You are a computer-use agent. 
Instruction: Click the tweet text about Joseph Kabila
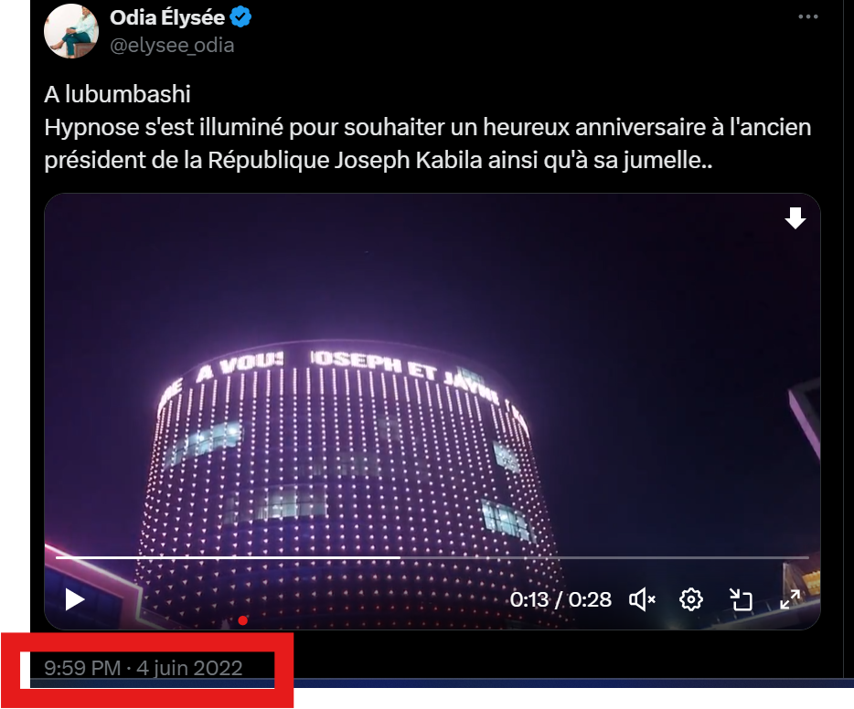[x=428, y=143]
